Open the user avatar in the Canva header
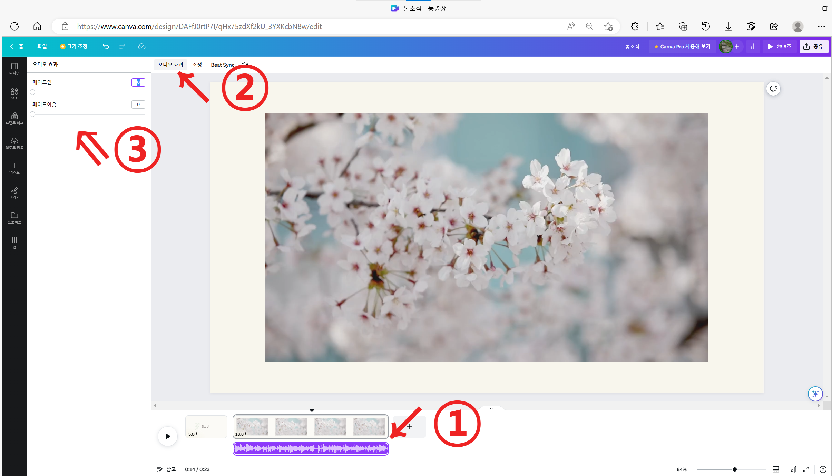 (x=725, y=46)
